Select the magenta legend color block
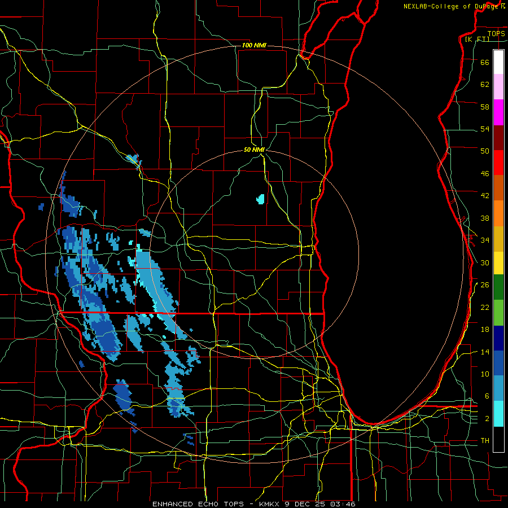This screenshot has height=508, width=508. [x=498, y=112]
